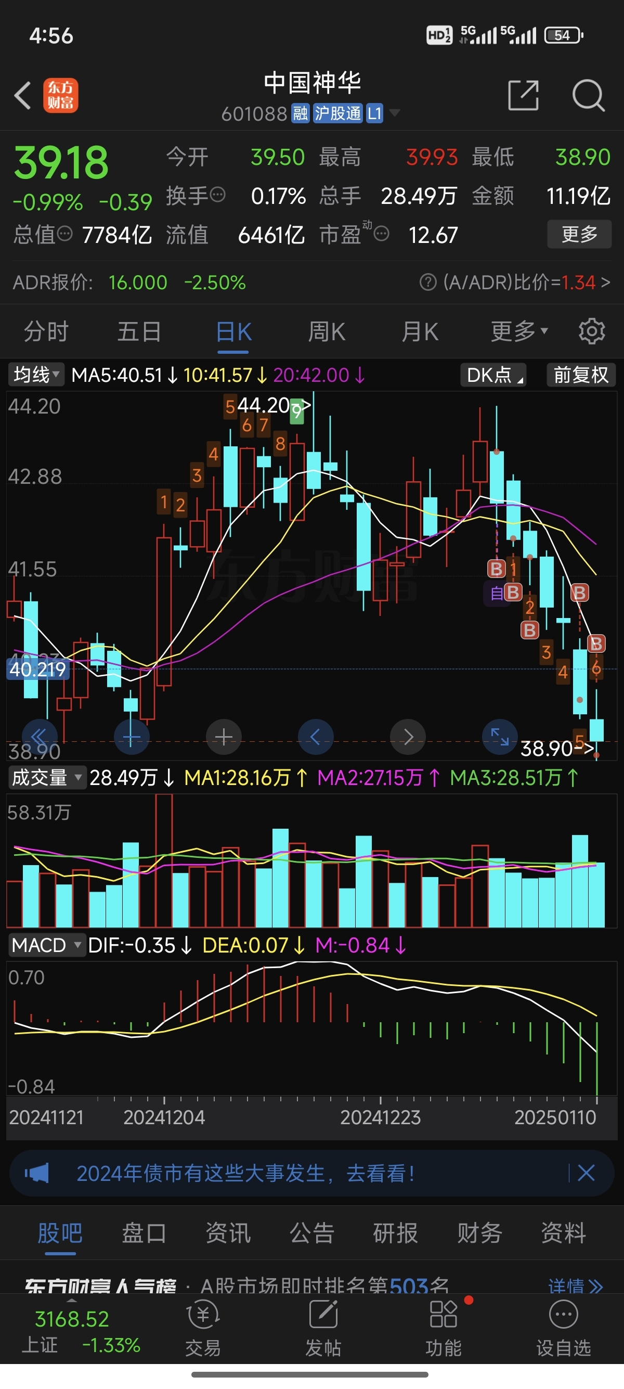Tap the double-left fast scroll chart button
Image resolution: width=624 pixels, height=1389 pixels.
40,737
